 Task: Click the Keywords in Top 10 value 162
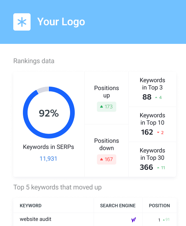[x=147, y=132]
